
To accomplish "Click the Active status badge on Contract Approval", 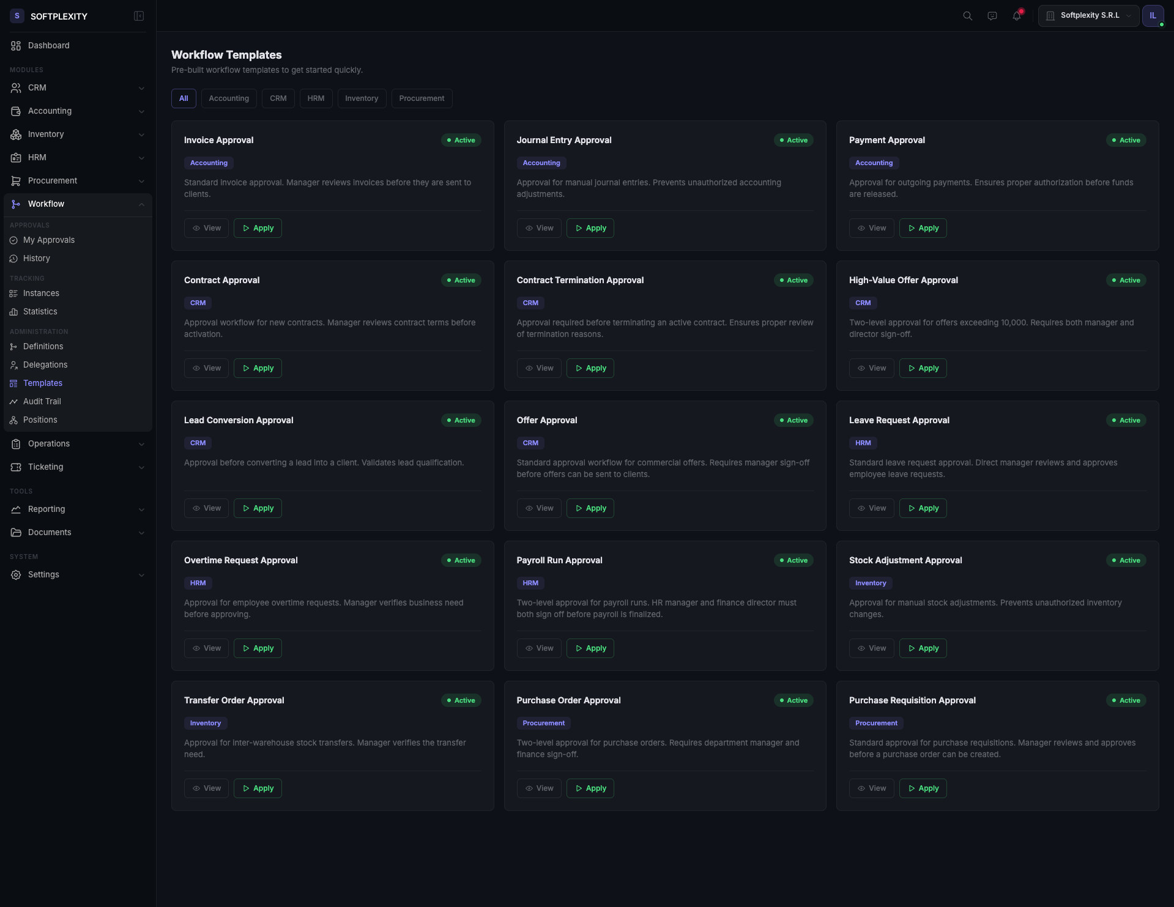I will click(x=461, y=280).
